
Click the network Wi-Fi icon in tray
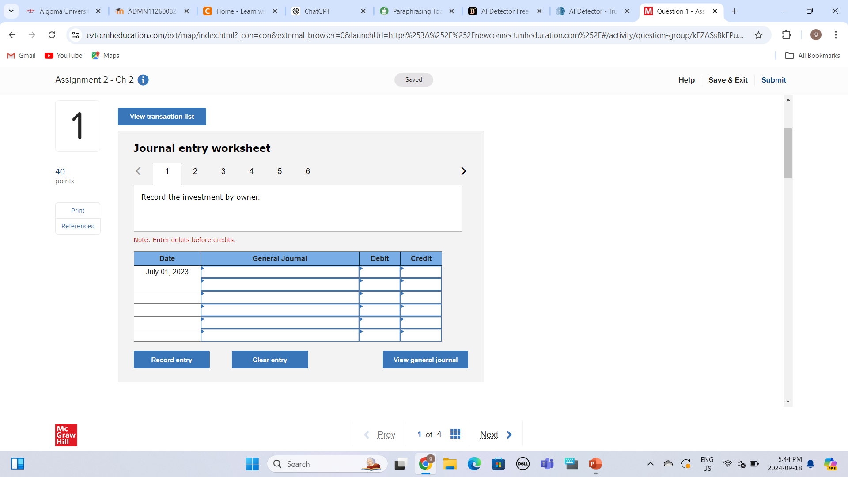728,464
